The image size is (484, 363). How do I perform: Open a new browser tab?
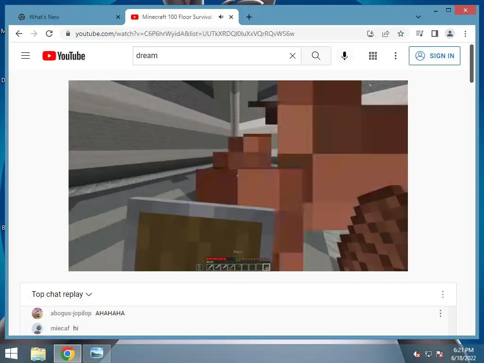(x=249, y=17)
